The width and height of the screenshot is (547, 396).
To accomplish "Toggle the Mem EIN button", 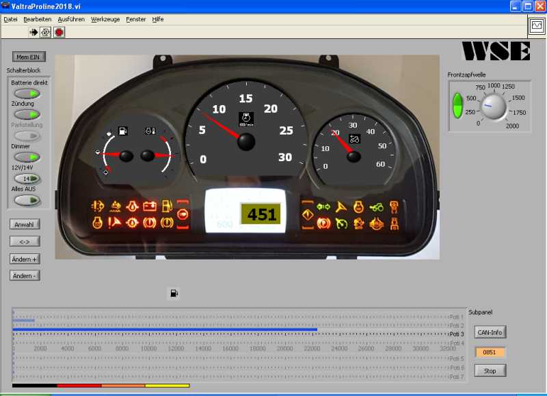I will (29, 57).
